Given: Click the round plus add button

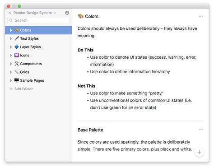Looking at the screenshot, I should 199,152.
